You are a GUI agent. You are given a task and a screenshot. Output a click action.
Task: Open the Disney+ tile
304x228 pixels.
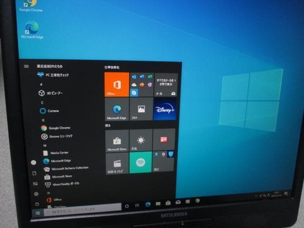165,109
